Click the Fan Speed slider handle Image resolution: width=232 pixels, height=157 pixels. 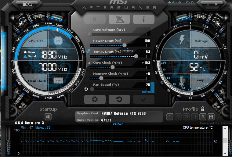[92, 89]
